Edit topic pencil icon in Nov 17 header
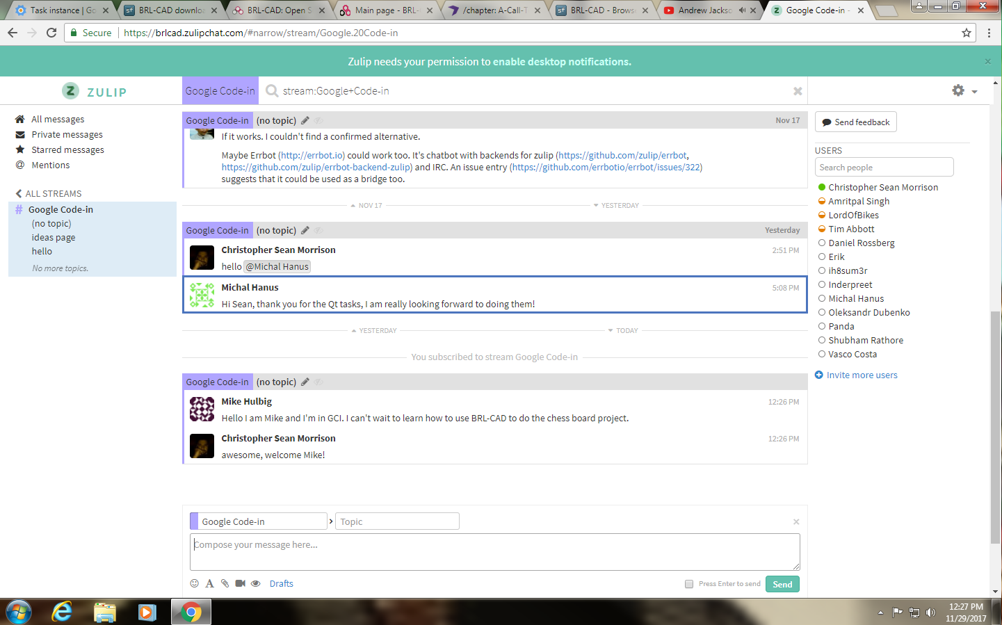Viewport: 1002px width, 625px height. 305,120
